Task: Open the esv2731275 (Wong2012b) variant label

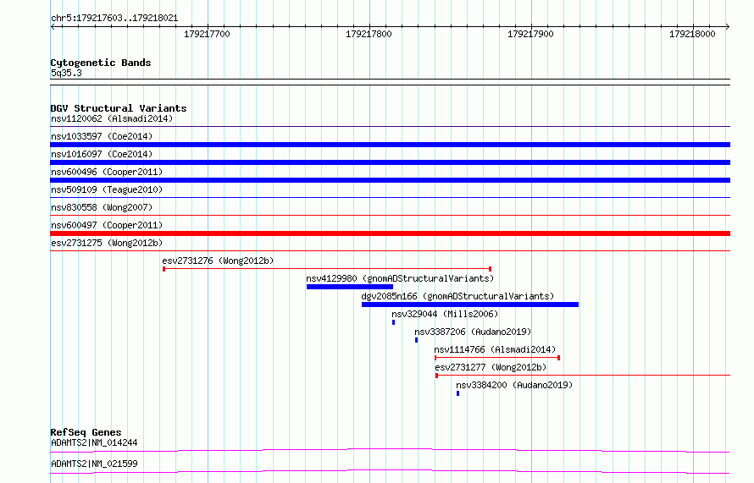Action: pyautogui.click(x=107, y=243)
